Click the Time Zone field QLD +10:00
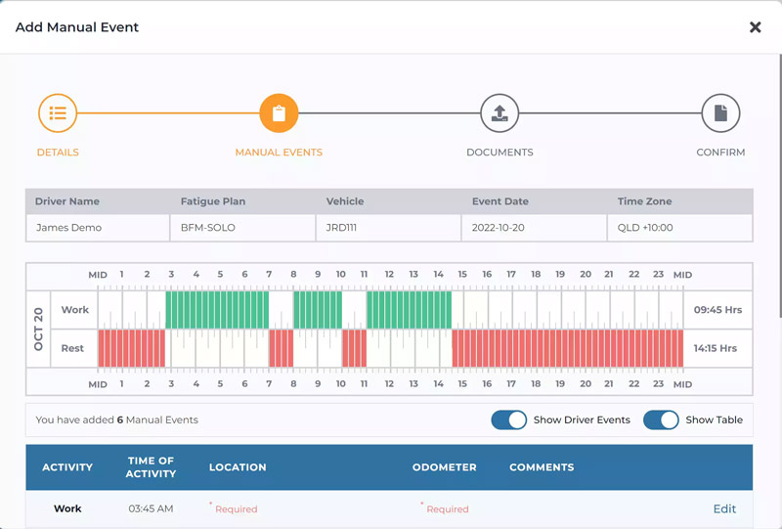Image resolution: width=782 pixels, height=529 pixels. pos(680,228)
